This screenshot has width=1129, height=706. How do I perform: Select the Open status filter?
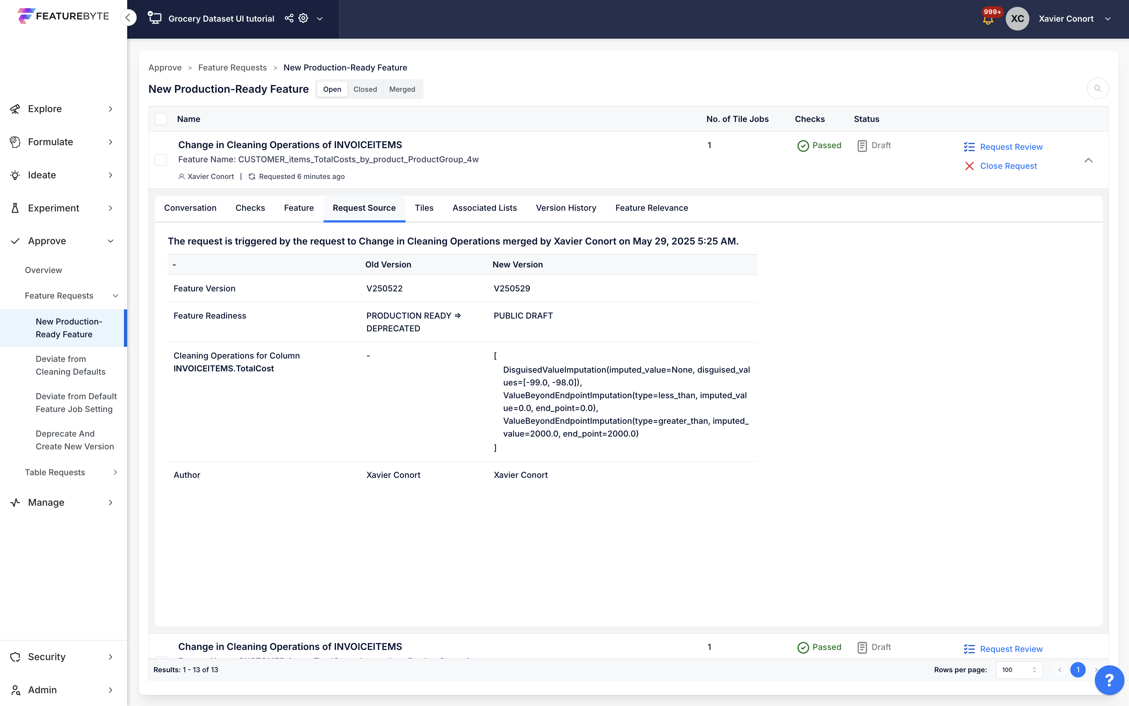click(332, 89)
